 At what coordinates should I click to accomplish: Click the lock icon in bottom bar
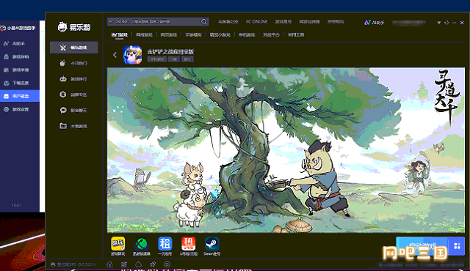(x=109, y=264)
